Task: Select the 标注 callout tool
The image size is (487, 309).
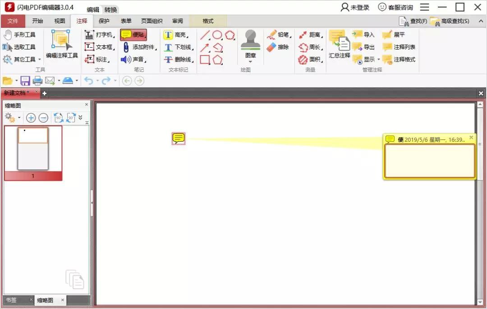Action: (x=97, y=59)
